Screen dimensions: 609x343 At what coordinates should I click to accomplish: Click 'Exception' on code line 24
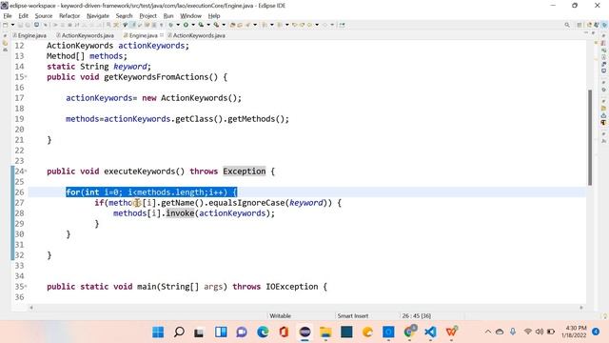(245, 171)
